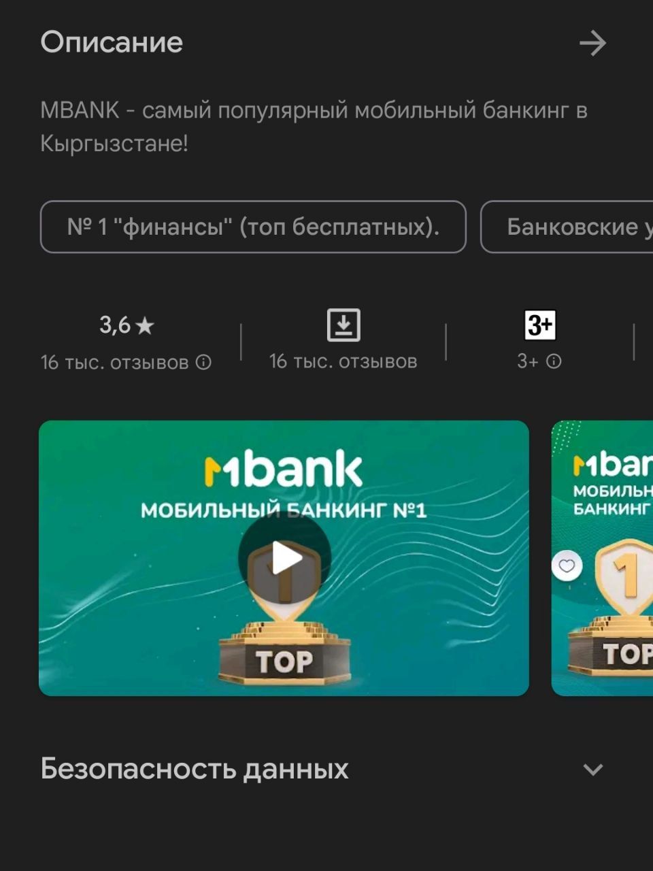Click the mbank logo in the video banner
This screenshot has height=871, width=653.
(284, 471)
